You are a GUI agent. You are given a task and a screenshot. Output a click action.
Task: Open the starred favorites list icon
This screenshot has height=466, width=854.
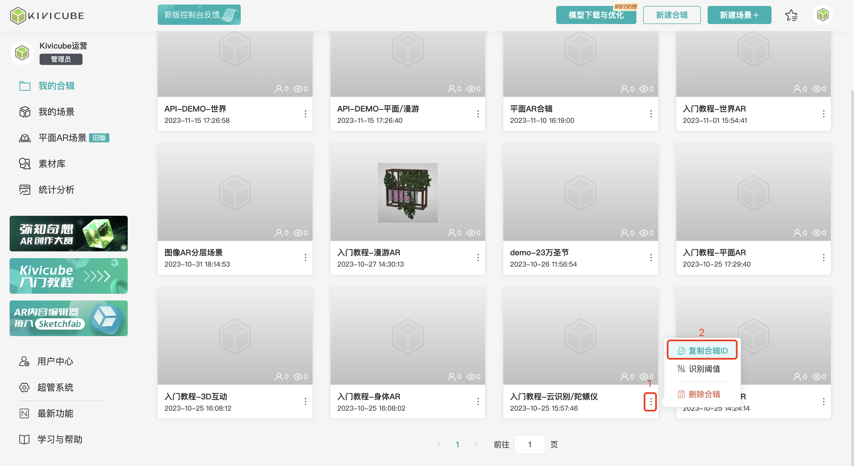[x=791, y=15]
